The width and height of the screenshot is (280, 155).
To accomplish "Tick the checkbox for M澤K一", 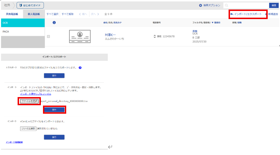I will click(x=48, y=36).
